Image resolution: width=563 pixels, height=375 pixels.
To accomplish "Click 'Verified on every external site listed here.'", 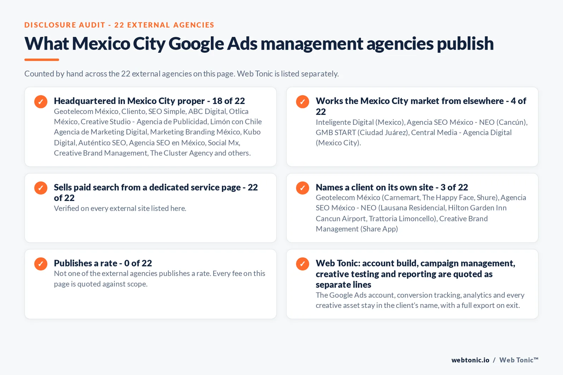I will coord(120,208).
